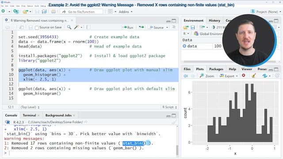
Task: Open the Project (None) menu
Action: click(266, 12)
